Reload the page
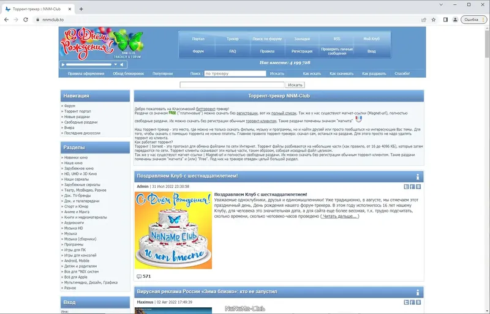Viewport: 490px width, 314px height. (26, 20)
